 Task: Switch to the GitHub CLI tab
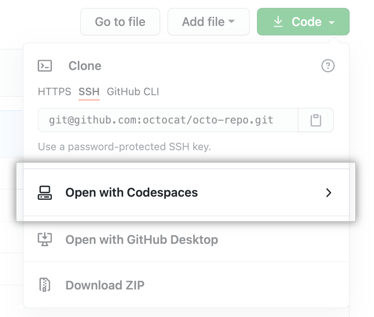[x=133, y=92]
